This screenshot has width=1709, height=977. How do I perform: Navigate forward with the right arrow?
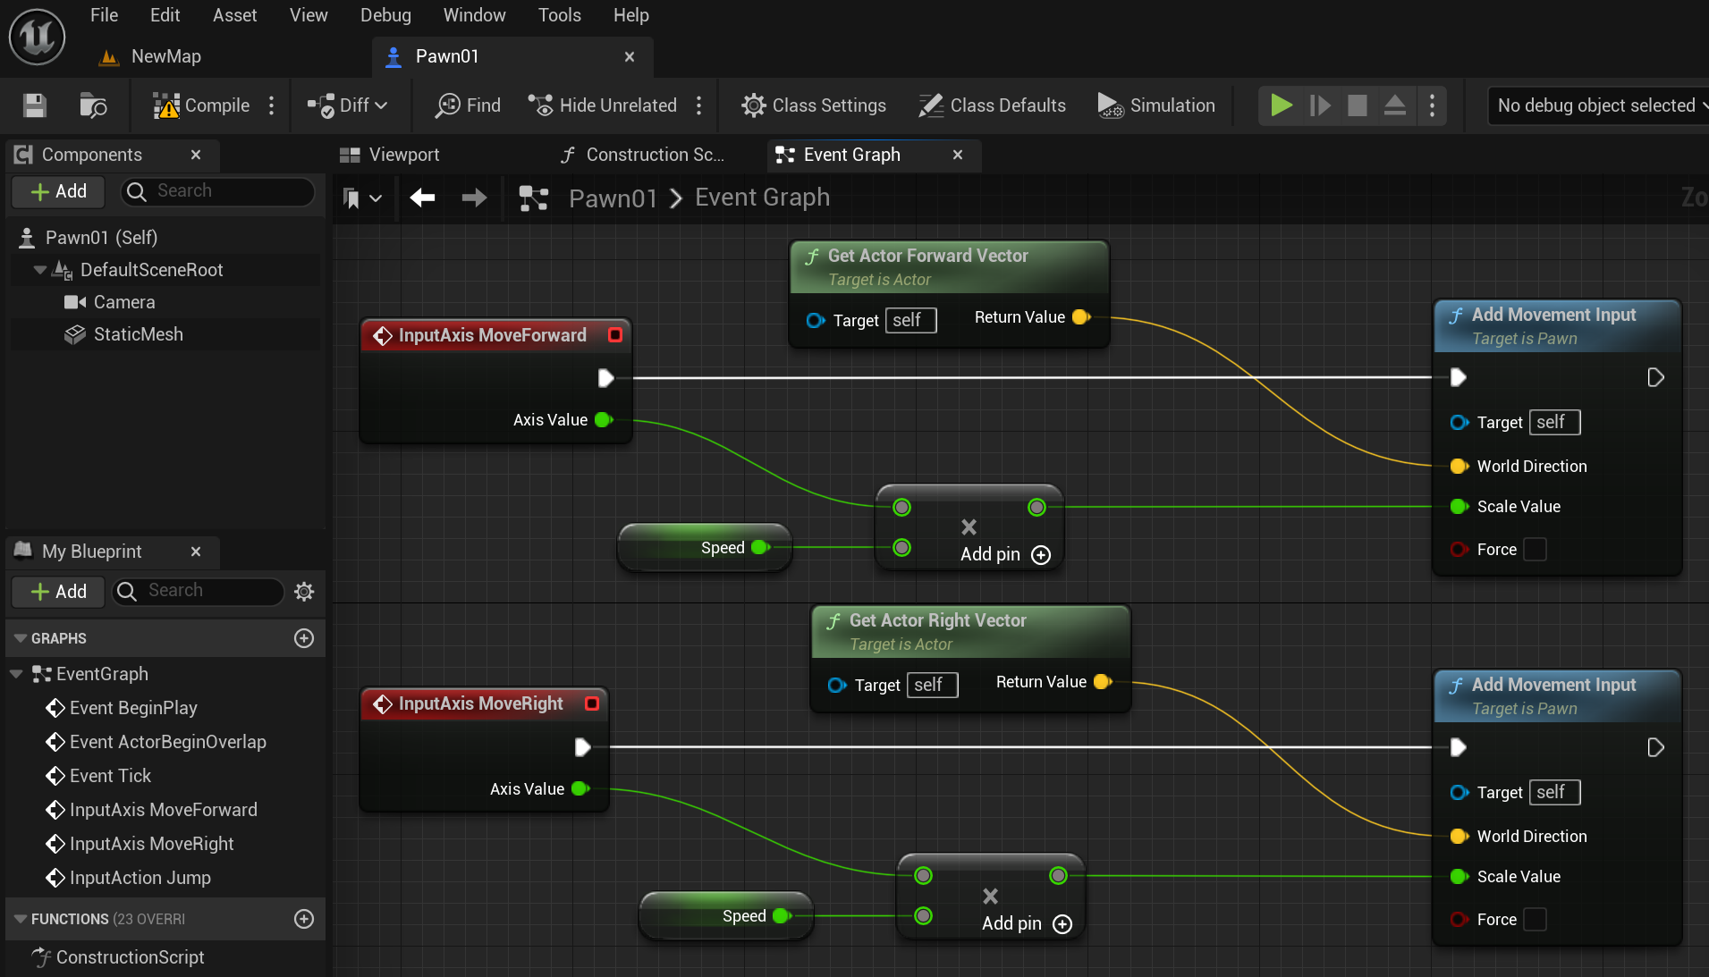474,198
